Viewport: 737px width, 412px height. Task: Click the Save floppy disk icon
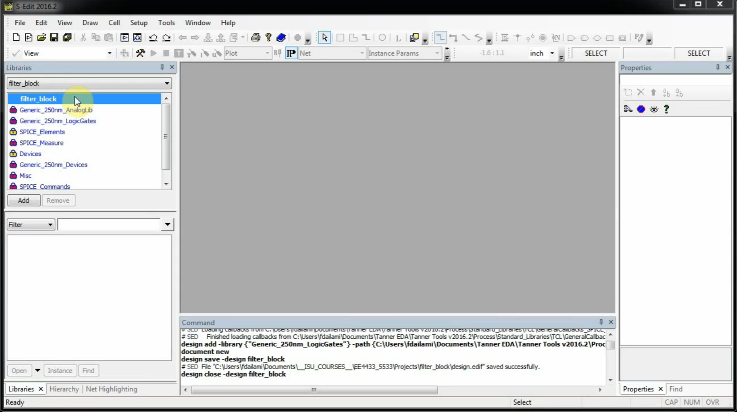tap(54, 37)
